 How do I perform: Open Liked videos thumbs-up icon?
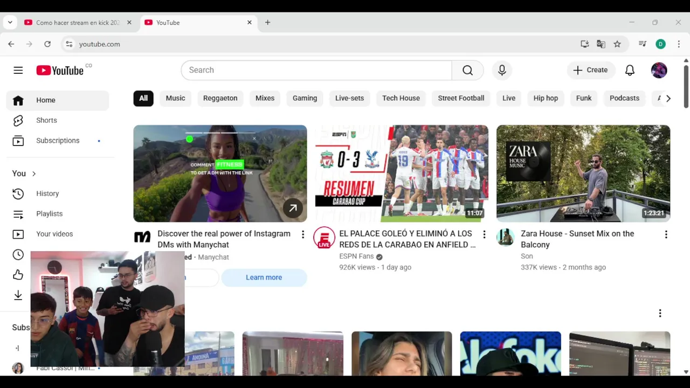click(x=18, y=275)
